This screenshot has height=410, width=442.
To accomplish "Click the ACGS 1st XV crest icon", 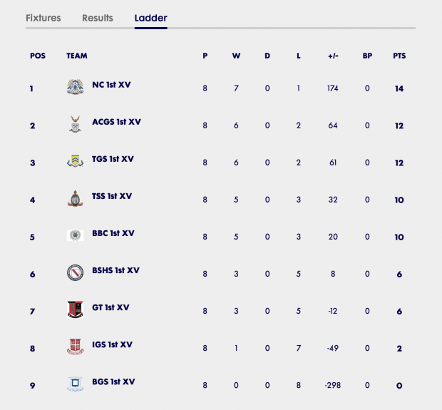I will point(76,124).
